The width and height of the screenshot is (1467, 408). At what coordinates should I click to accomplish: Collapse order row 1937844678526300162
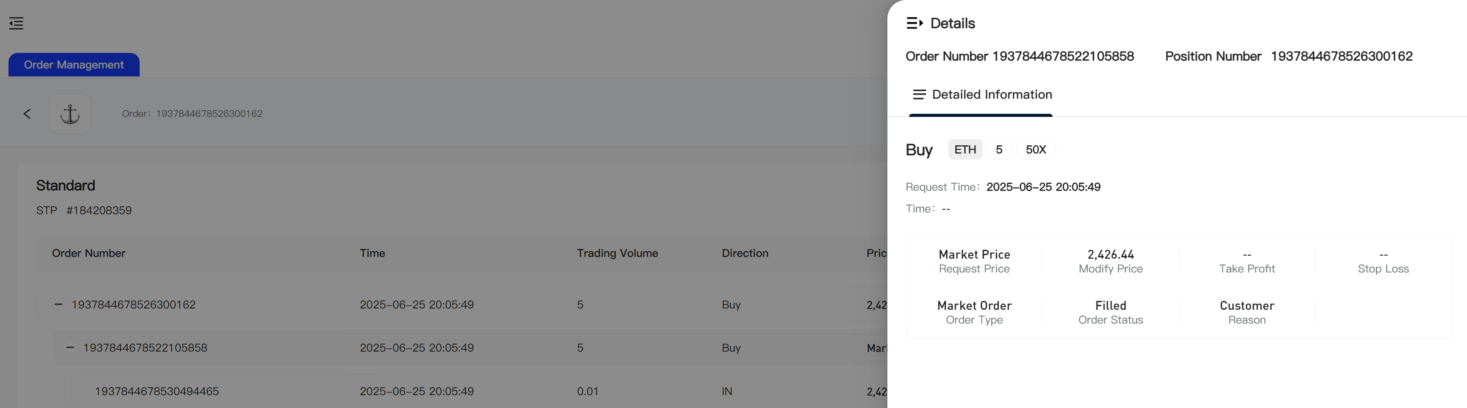tap(58, 304)
